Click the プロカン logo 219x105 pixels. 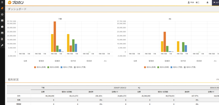[16, 3]
